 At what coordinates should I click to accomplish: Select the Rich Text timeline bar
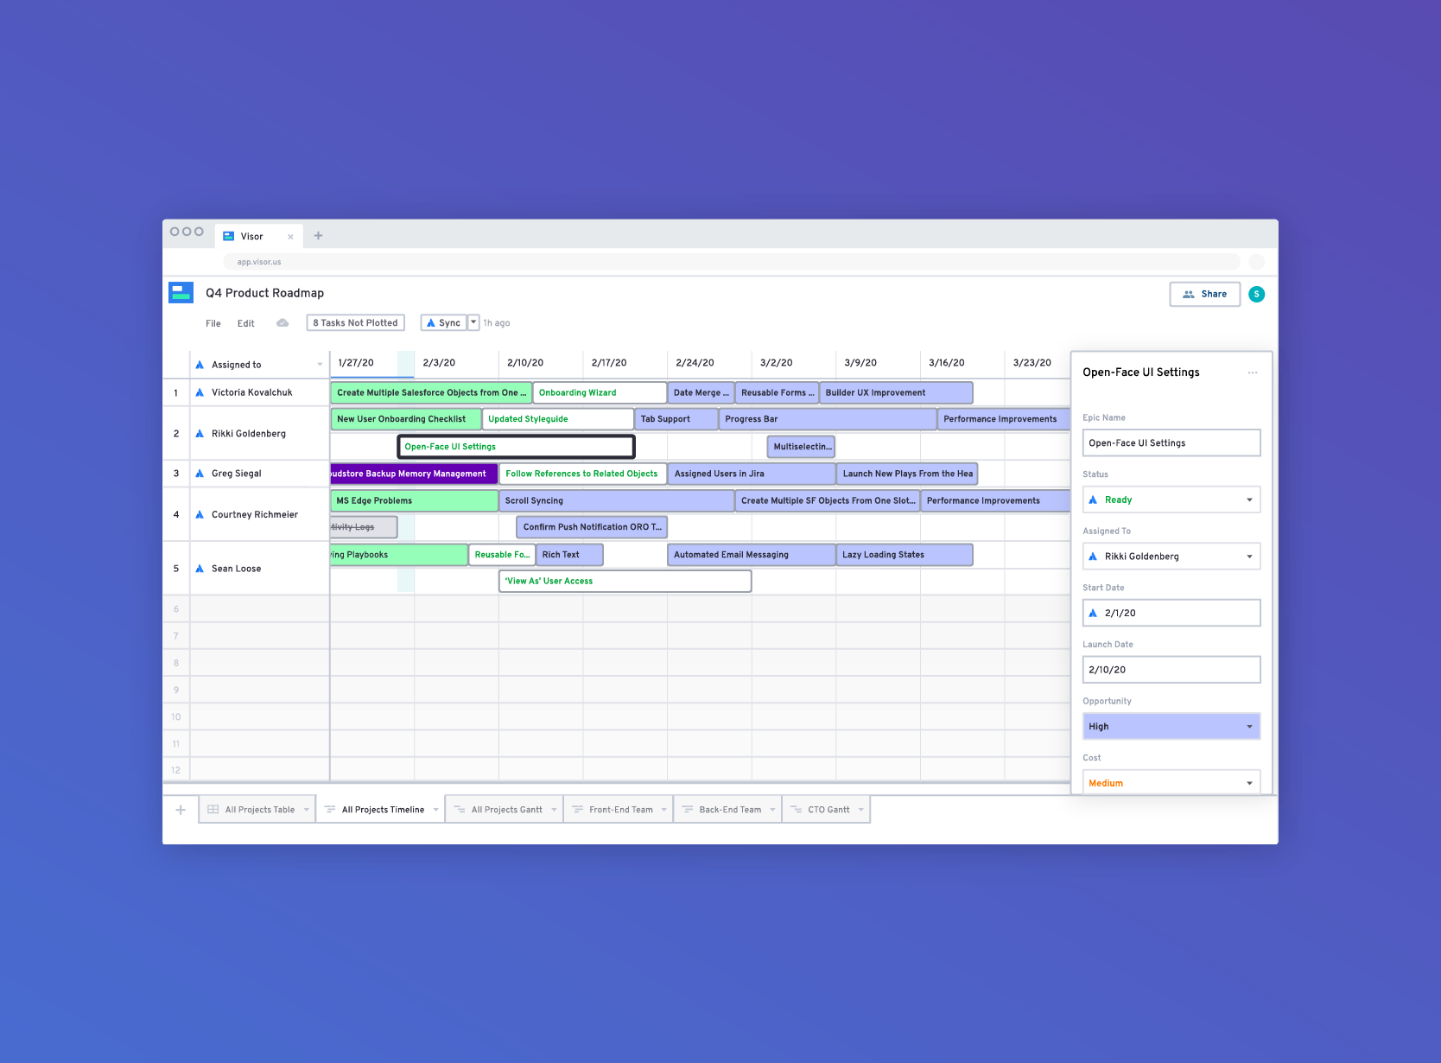(x=569, y=555)
